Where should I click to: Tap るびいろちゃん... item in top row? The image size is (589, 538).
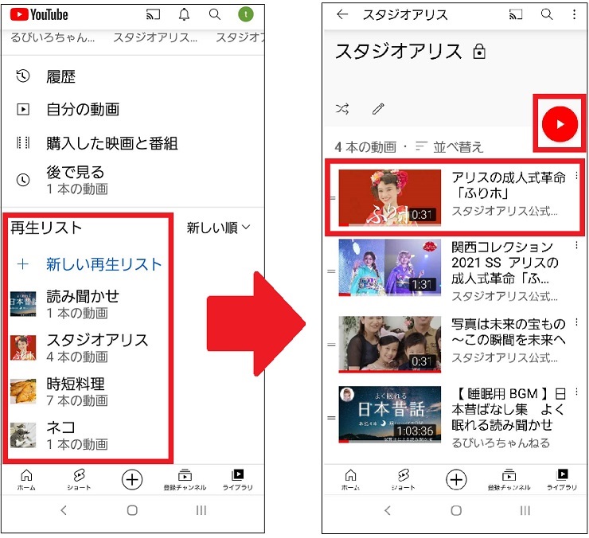(x=53, y=37)
